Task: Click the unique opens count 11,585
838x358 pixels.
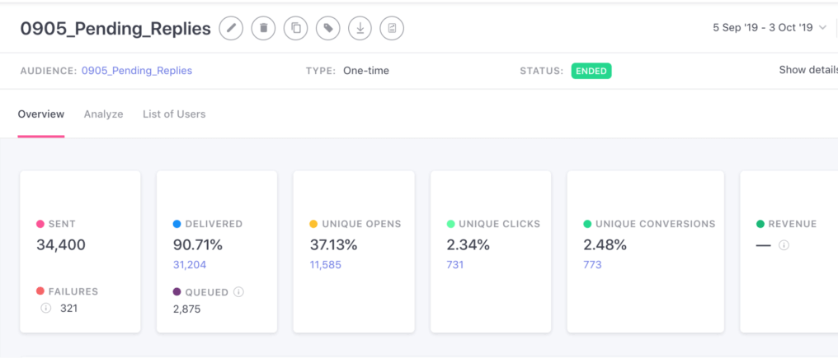Action: [325, 265]
